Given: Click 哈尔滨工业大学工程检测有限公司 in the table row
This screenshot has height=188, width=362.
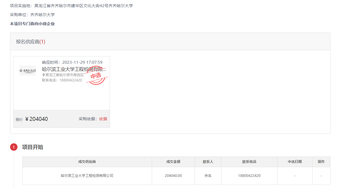Looking at the screenshot, I should 87,176.
